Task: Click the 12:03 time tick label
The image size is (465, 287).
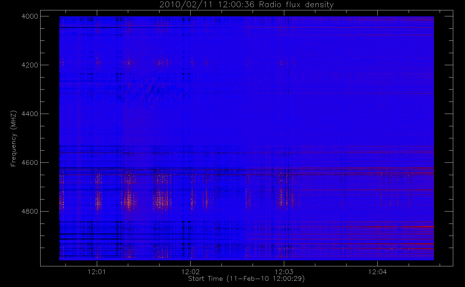Action: click(284, 272)
